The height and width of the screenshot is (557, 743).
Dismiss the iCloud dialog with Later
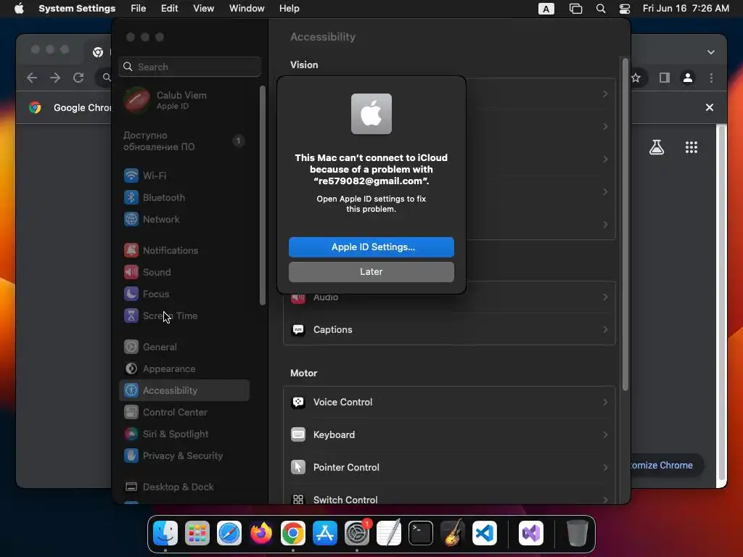coord(371,272)
